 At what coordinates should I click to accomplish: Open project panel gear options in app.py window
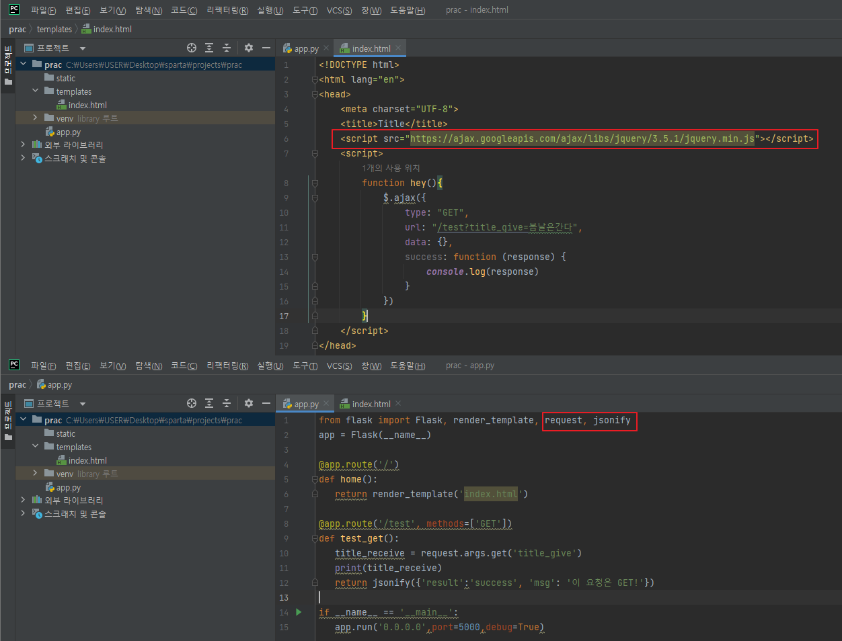[x=249, y=403]
